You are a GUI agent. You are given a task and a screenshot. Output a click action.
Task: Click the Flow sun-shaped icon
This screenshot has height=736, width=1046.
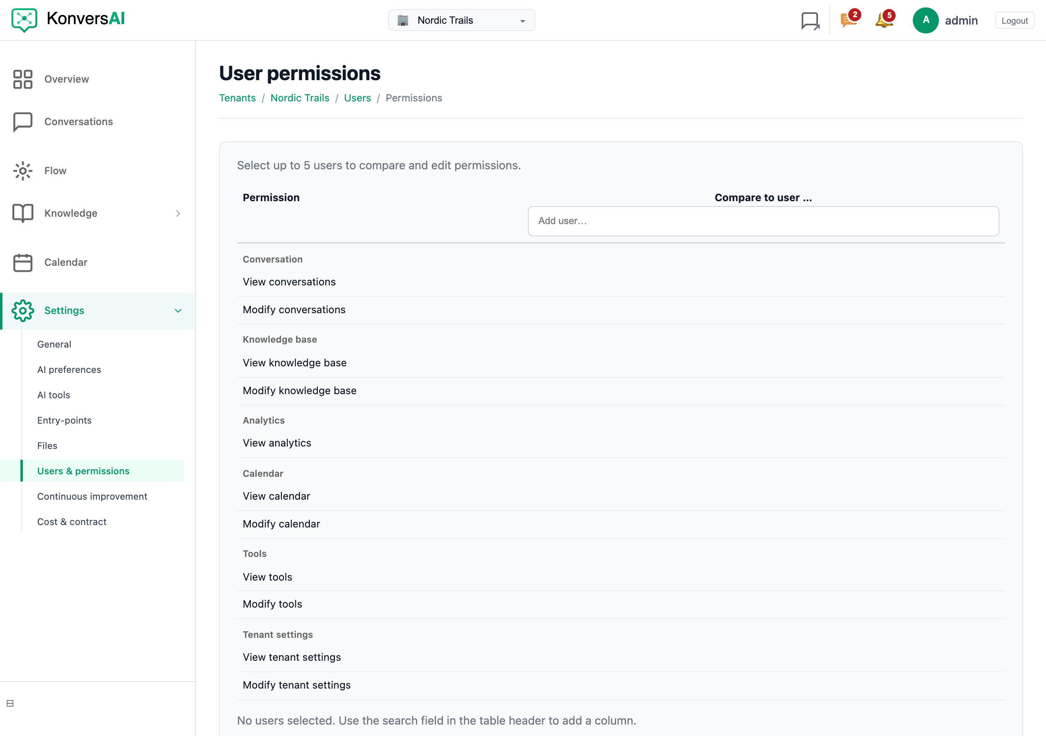click(23, 171)
